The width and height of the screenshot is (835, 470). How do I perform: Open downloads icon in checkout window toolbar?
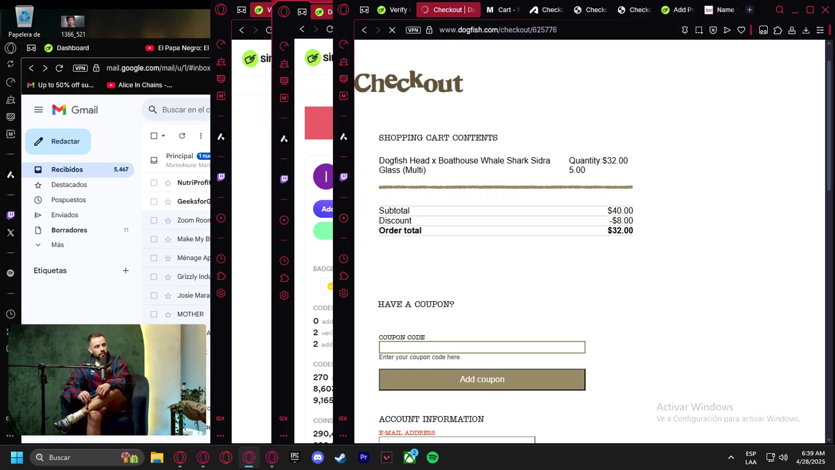tap(806, 30)
